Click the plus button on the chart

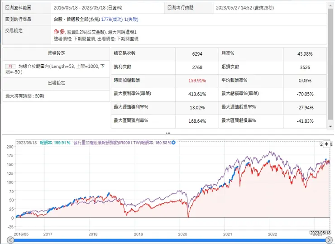[326, 144]
